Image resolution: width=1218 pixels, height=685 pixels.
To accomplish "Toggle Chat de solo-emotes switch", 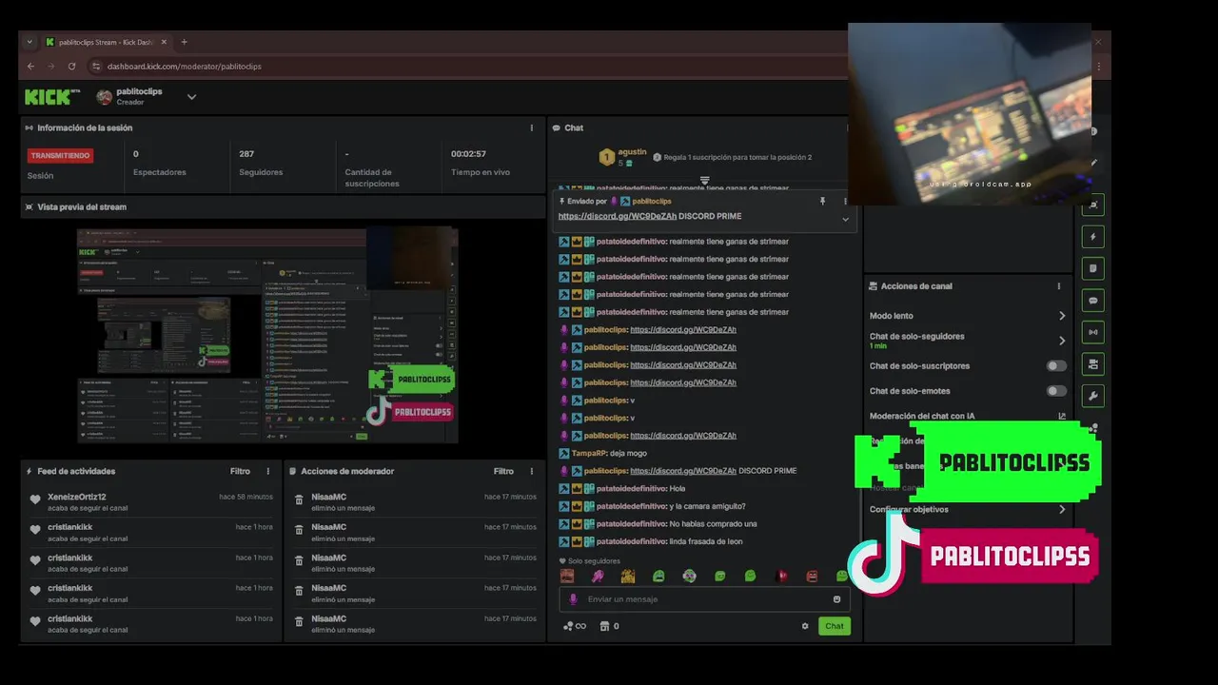I will click(1056, 391).
